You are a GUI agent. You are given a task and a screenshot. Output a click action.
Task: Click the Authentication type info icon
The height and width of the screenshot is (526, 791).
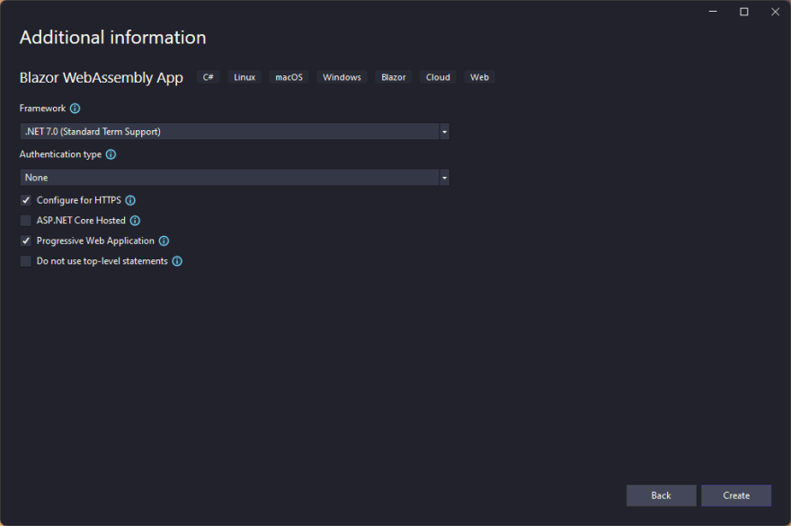tap(111, 154)
